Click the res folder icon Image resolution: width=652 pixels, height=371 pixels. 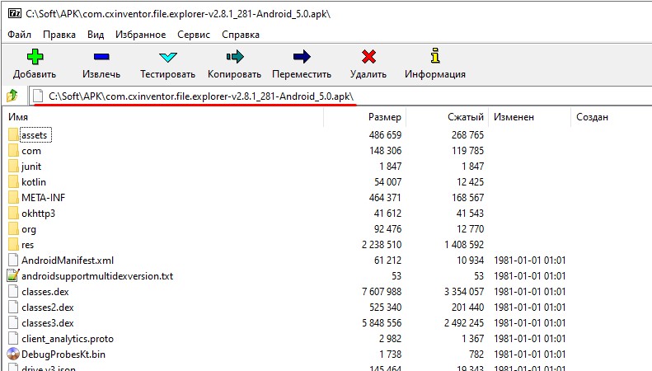[13, 245]
